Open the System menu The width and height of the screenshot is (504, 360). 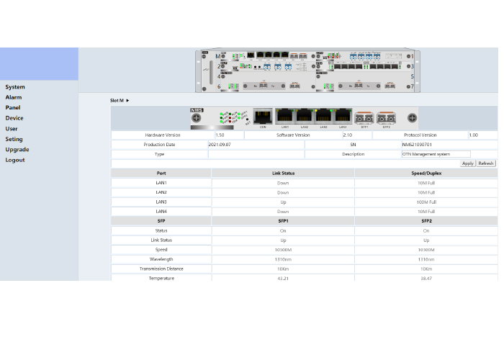(x=15, y=87)
